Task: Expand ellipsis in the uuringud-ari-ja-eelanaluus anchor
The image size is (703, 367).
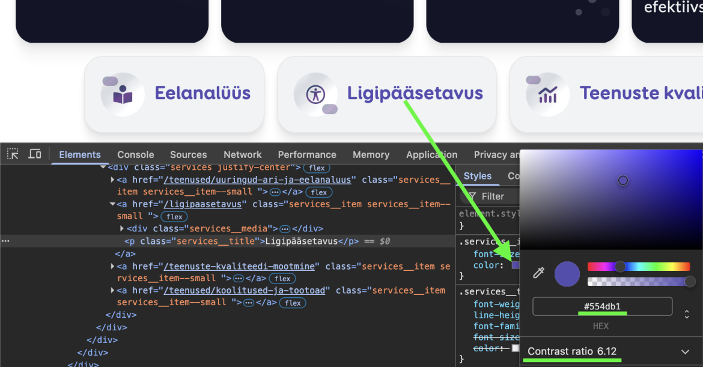Action: click(275, 192)
